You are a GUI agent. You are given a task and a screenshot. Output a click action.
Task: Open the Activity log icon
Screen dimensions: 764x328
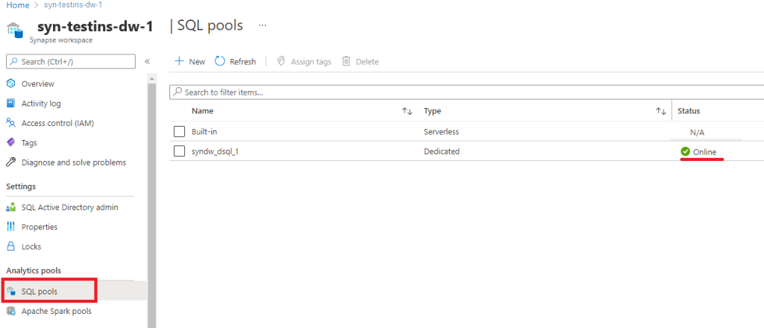tap(10, 104)
